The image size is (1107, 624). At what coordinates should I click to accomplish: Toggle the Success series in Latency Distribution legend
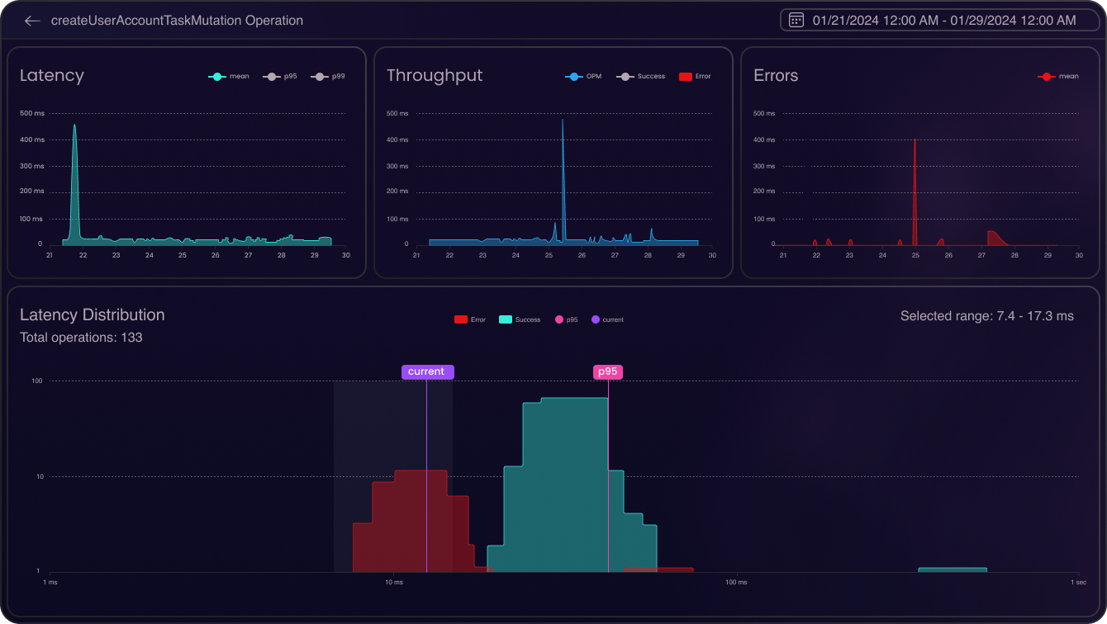tap(505, 319)
